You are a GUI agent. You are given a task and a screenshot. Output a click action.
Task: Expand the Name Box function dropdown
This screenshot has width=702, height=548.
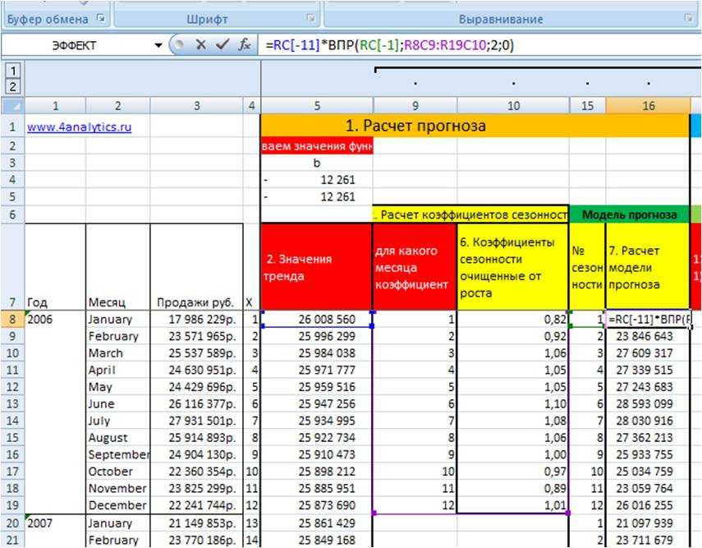coord(158,46)
